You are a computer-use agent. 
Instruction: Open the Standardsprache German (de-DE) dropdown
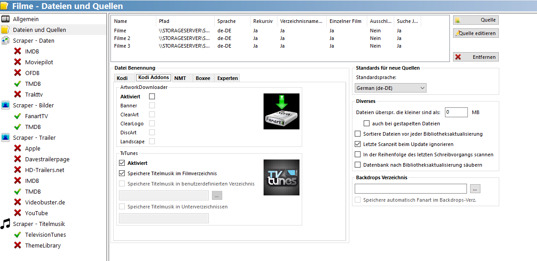[x=391, y=88]
